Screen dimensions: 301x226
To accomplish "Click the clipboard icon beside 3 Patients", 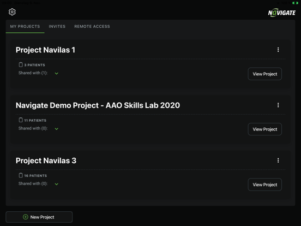I will click(21, 65).
